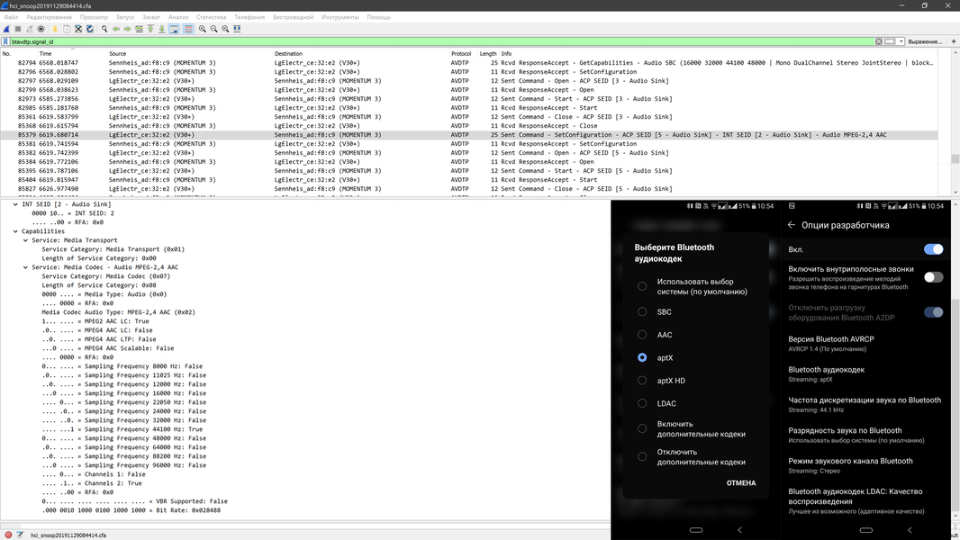The image size is (960, 540).
Task: Open the Беспроводной menu
Action: click(x=293, y=17)
